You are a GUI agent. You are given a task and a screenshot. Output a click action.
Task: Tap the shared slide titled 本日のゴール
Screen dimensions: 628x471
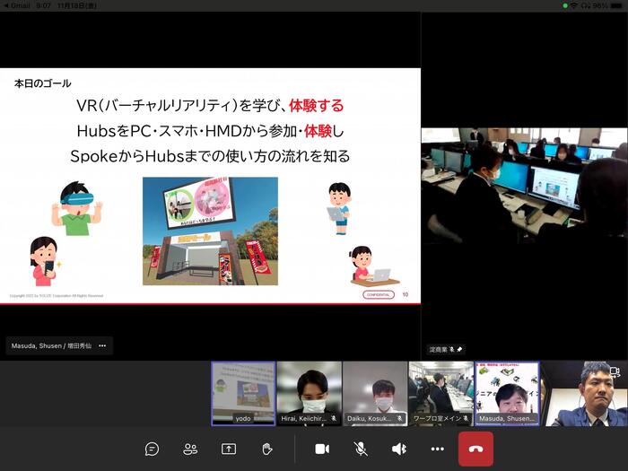210,186
